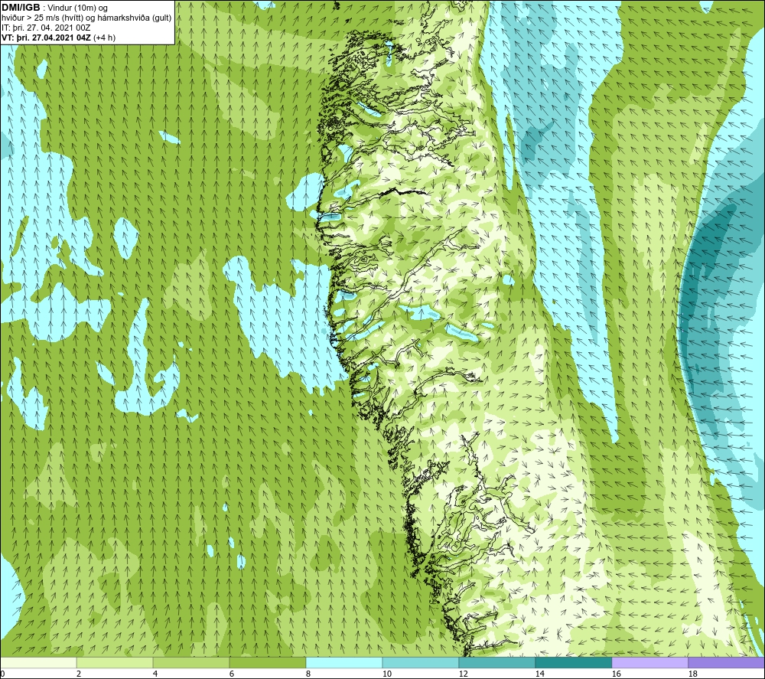Click the 12-14 m/s teal legend swatch
Viewport: 765px width, 679px height.
click(x=496, y=662)
